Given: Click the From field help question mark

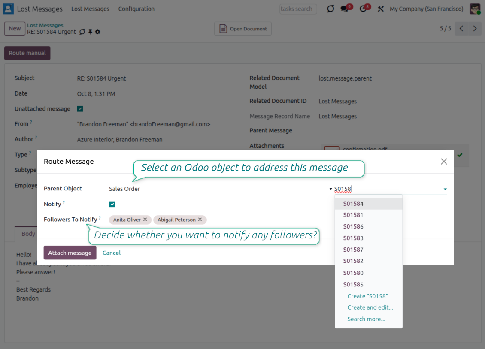Looking at the screenshot, I should pos(31,122).
